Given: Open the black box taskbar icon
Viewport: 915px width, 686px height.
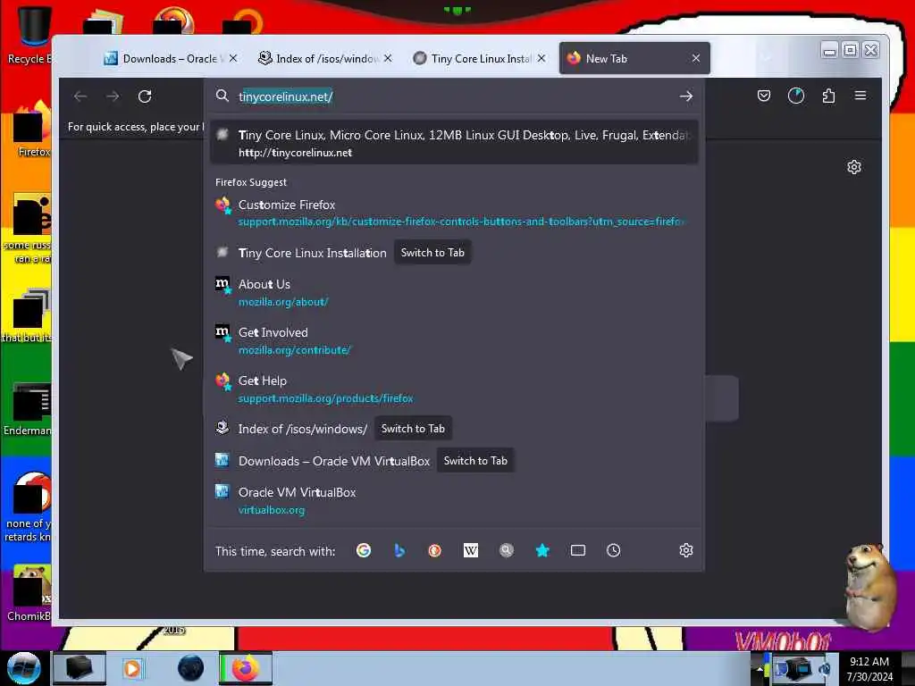Looking at the screenshot, I should 80,668.
